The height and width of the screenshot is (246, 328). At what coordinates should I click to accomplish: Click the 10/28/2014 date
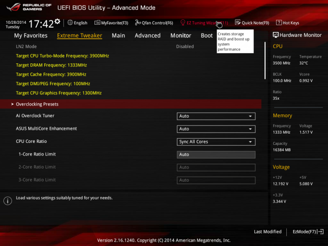click(x=16, y=22)
